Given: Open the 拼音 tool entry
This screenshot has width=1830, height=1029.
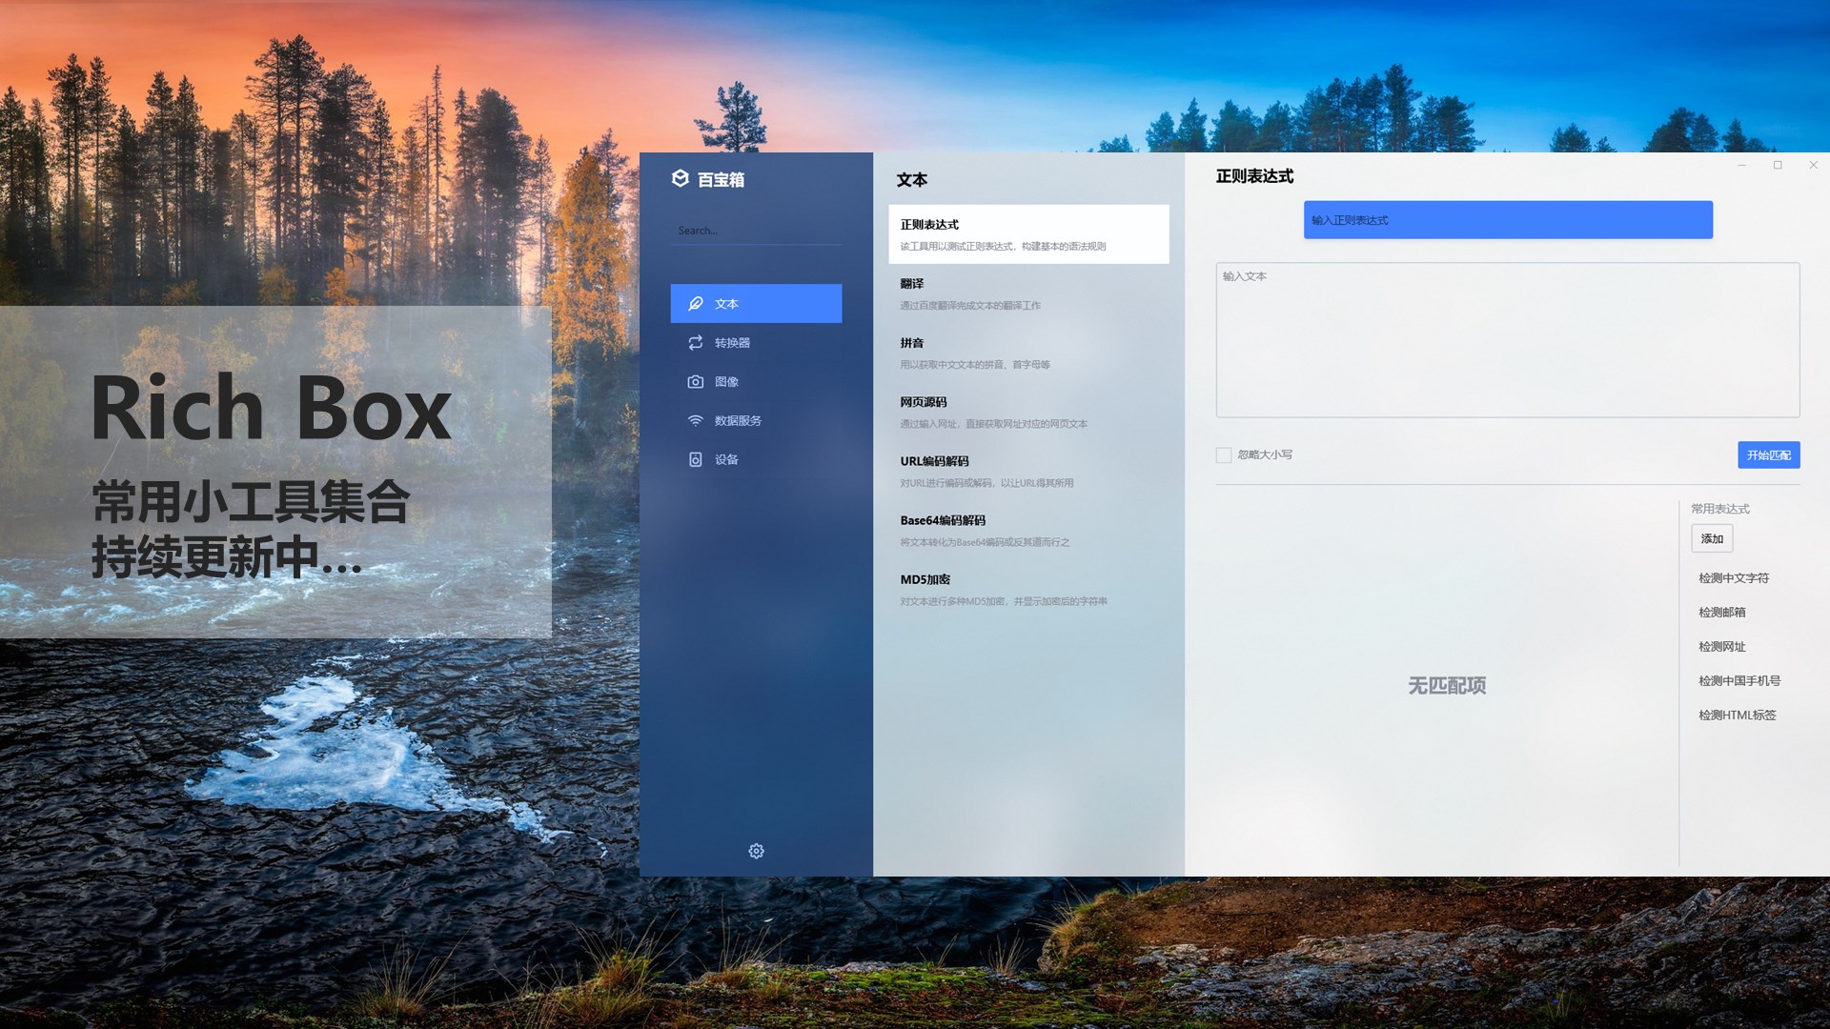Looking at the screenshot, I should (1028, 353).
